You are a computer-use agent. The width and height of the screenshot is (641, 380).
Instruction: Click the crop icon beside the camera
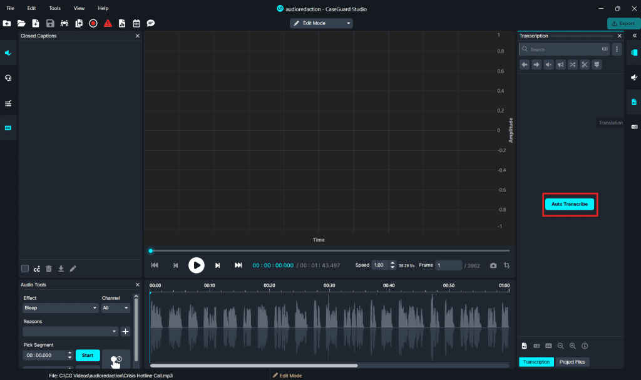click(506, 265)
